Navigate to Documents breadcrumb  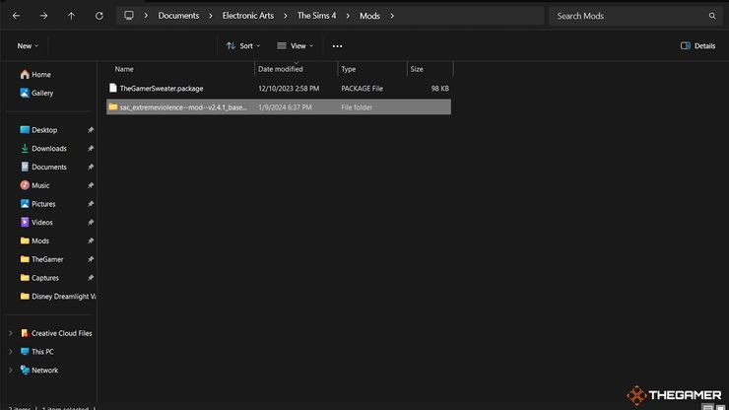[x=178, y=16]
